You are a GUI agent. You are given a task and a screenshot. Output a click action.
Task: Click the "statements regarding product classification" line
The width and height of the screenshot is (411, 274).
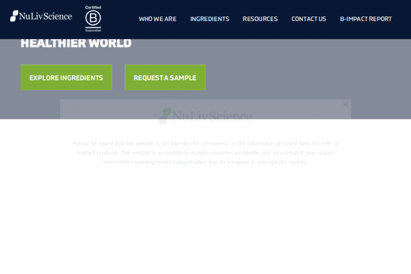click(205, 162)
